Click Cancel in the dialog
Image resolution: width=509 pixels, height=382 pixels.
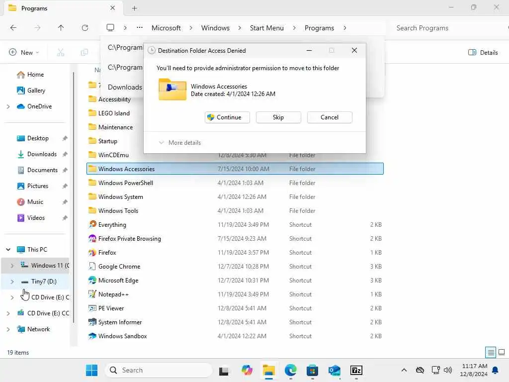(330, 117)
